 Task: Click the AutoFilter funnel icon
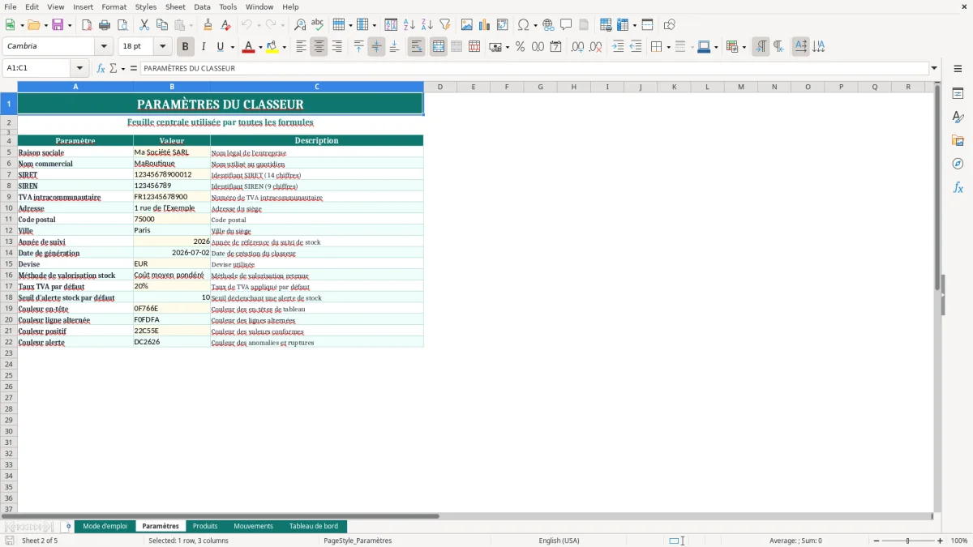(x=445, y=25)
